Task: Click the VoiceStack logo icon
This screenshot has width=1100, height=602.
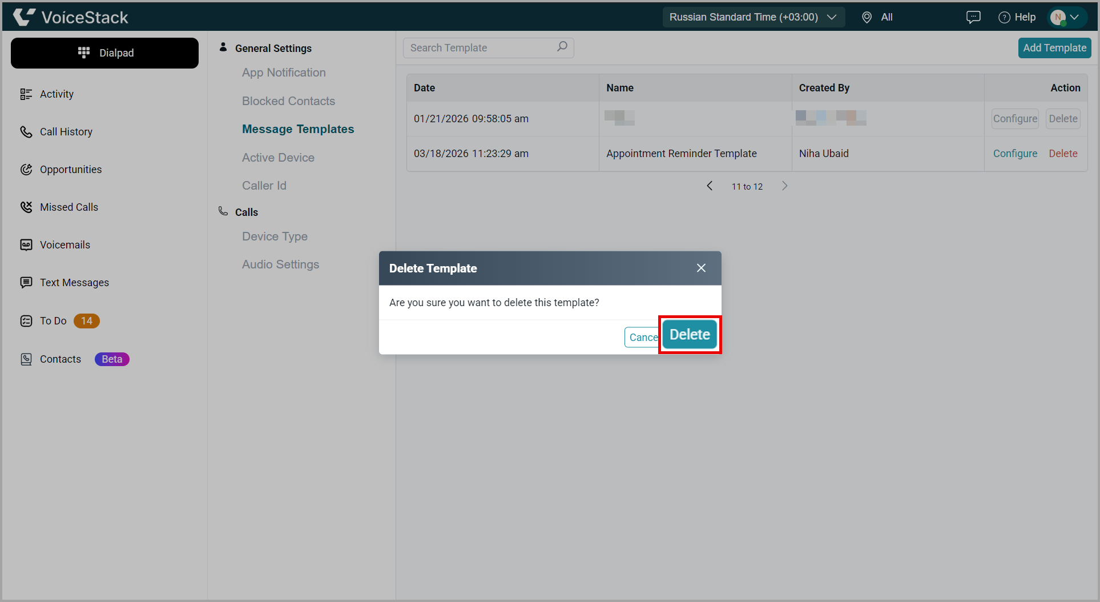Action: click(x=24, y=17)
